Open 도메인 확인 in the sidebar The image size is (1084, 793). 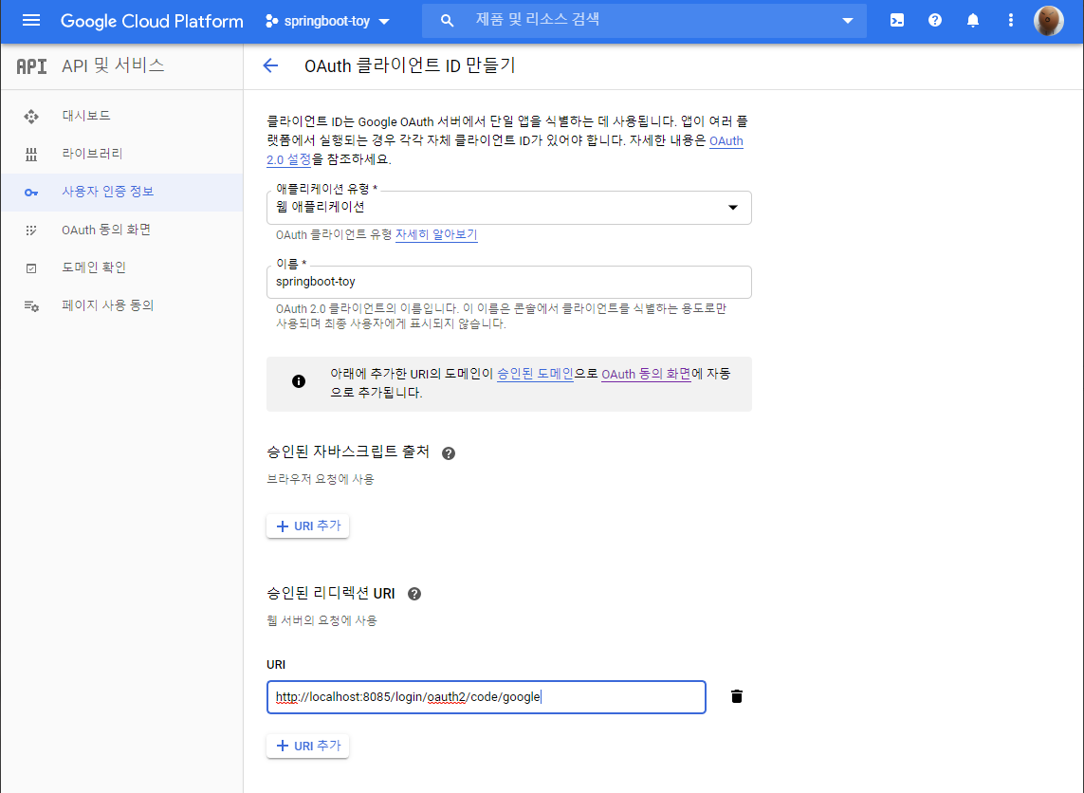121,267
